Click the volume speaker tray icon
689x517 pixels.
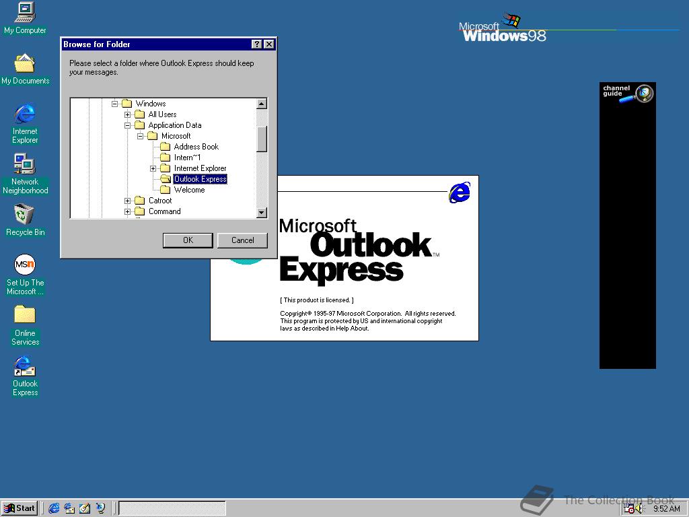click(639, 509)
